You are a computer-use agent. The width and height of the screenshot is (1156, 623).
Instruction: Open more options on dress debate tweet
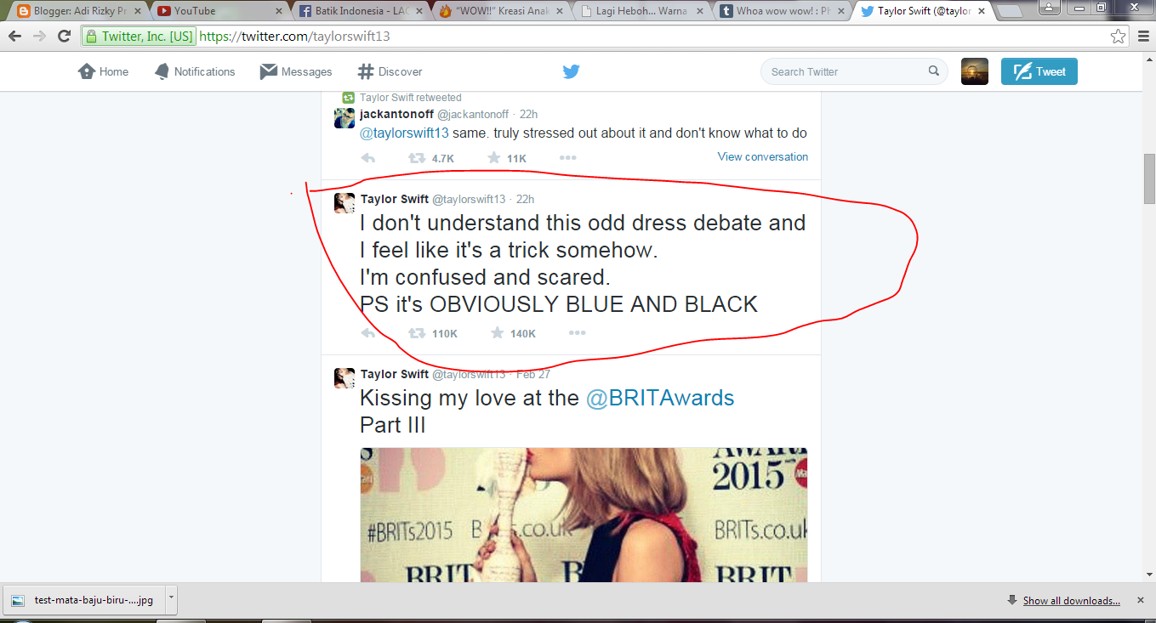(x=578, y=333)
